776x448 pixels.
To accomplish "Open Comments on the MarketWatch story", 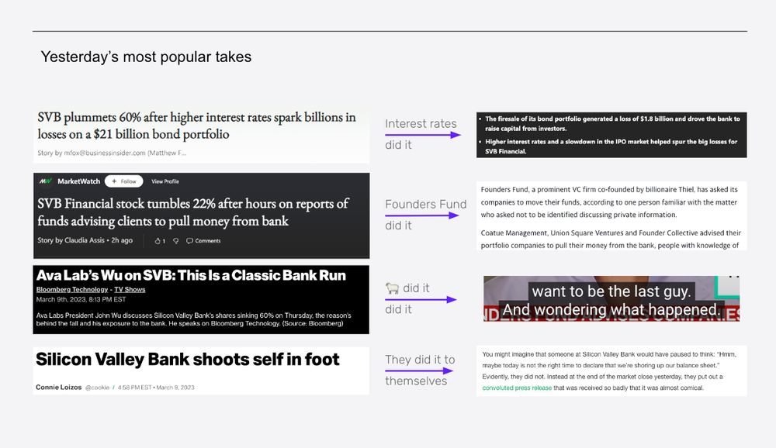I will pos(203,241).
